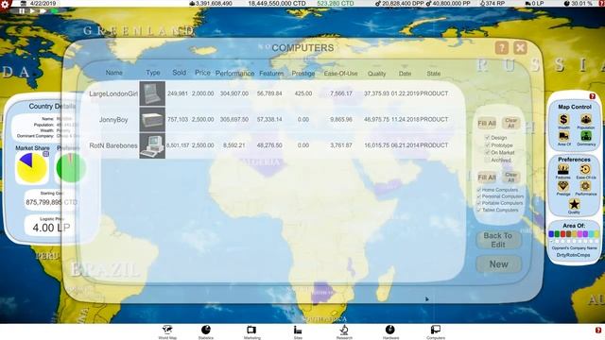Click Clear All above computer type checkboxes
The image size is (605, 340).
pyautogui.click(x=510, y=178)
